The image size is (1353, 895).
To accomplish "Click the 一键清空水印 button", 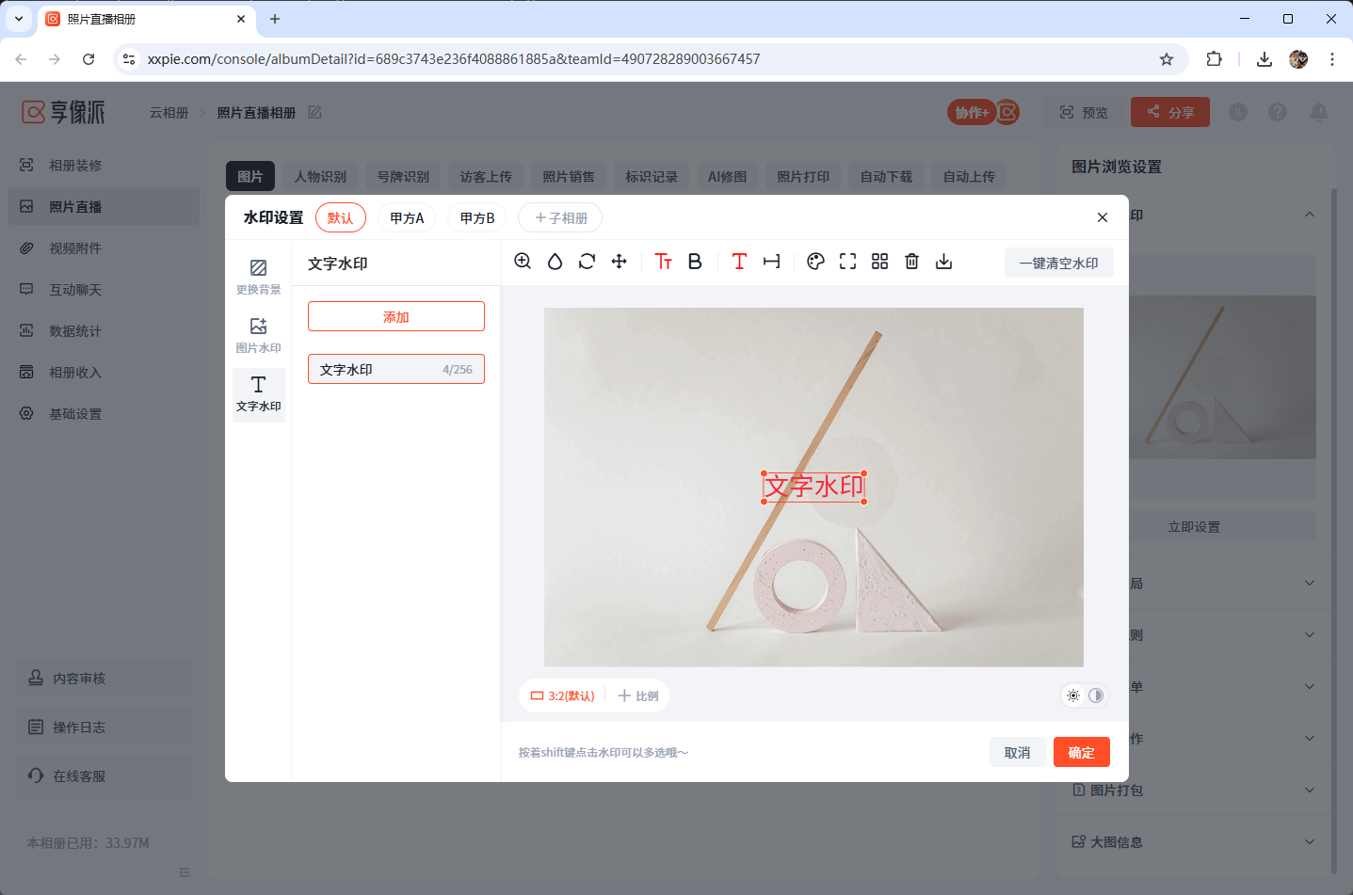I will (1059, 263).
